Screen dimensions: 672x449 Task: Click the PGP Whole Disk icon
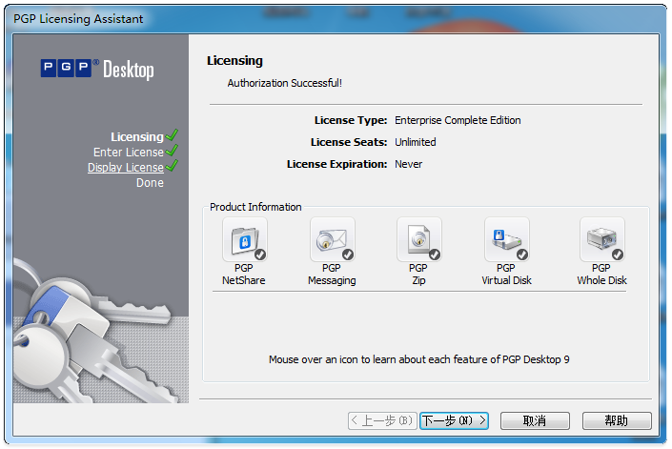[602, 239]
